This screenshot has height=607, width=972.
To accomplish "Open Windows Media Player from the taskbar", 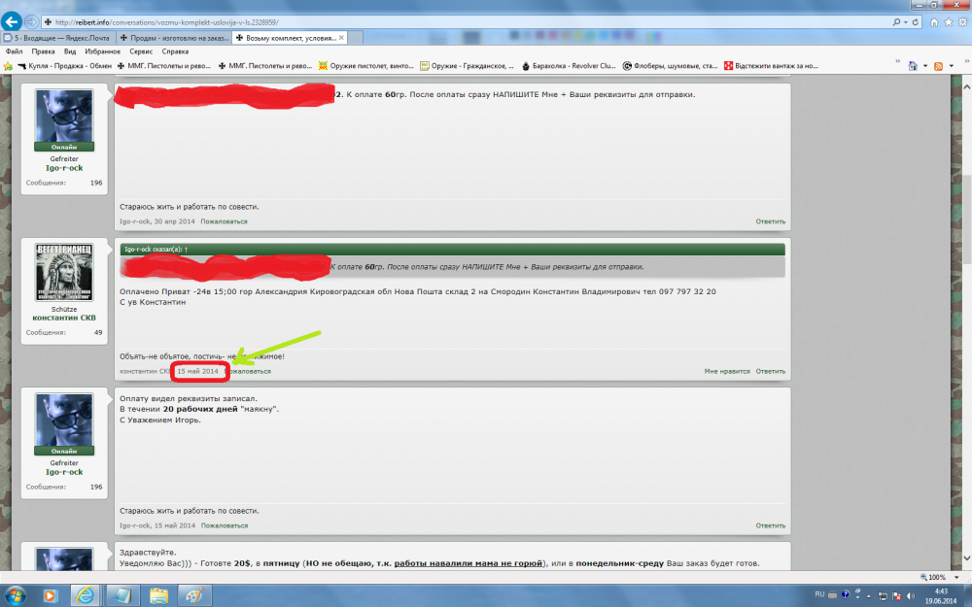I will coord(50,596).
